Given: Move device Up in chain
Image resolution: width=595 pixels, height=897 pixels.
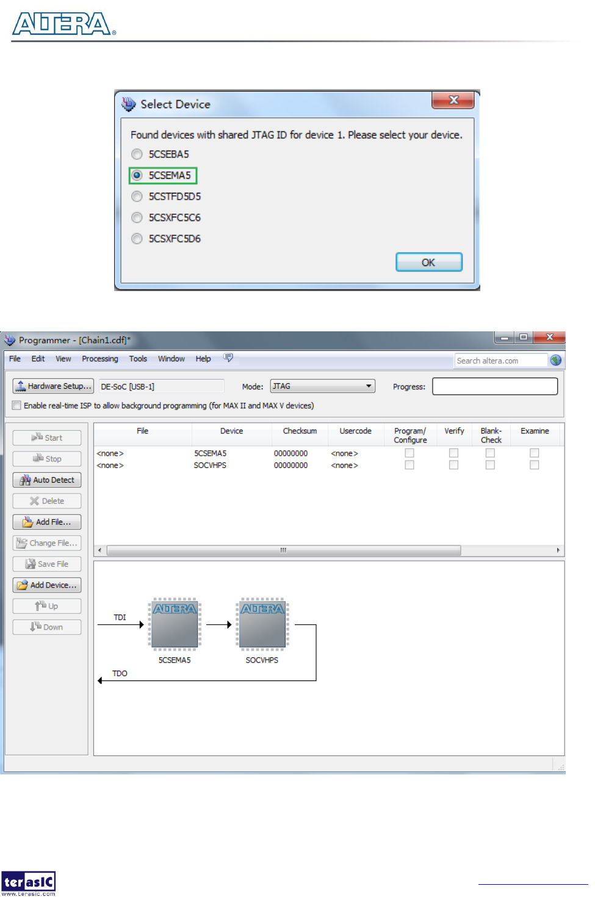Looking at the screenshot, I should [47, 607].
